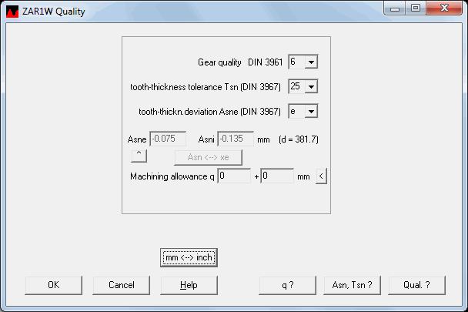This screenshot has height=312, width=468.
Task: Minimize the ZAR1W Quality window
Action: pyautogui.click(x=397, y=9)
